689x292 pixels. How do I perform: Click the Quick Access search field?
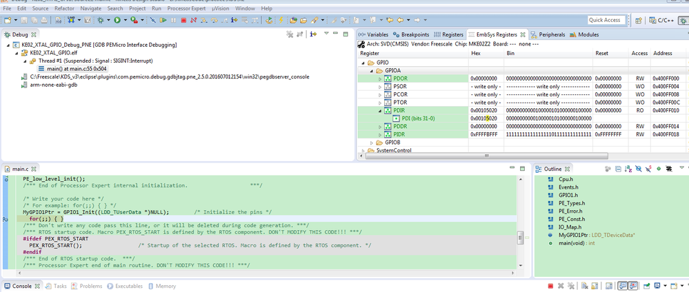(606, 20)
